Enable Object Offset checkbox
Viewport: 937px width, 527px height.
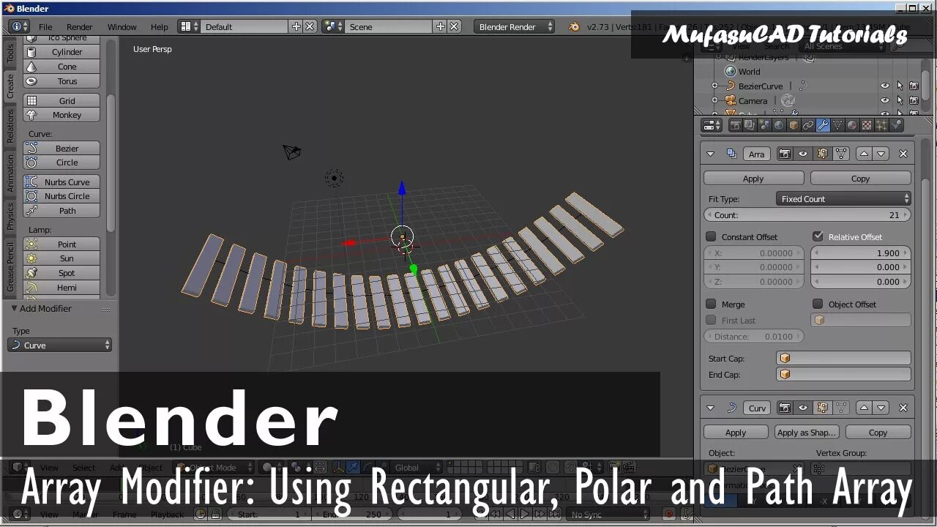coord(818,304)
